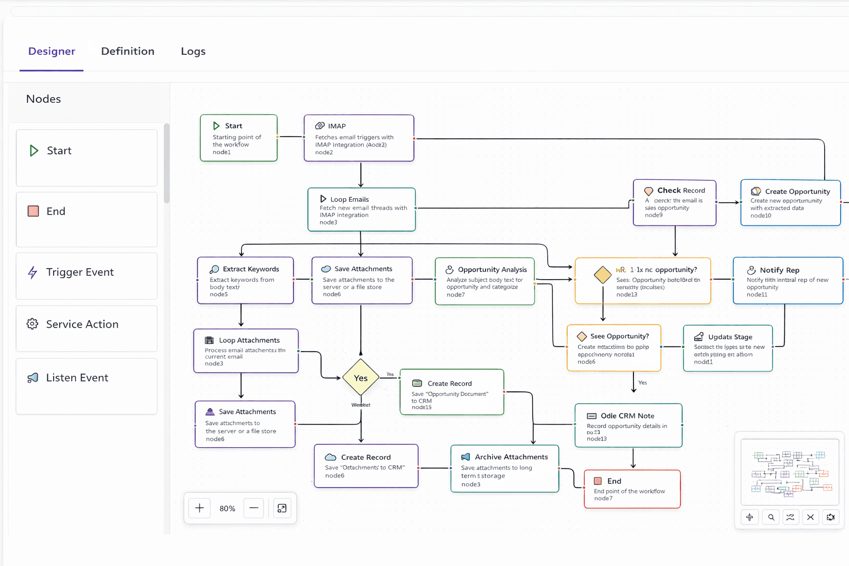Click the Nodes panel scrollbar

click(166, 164)
